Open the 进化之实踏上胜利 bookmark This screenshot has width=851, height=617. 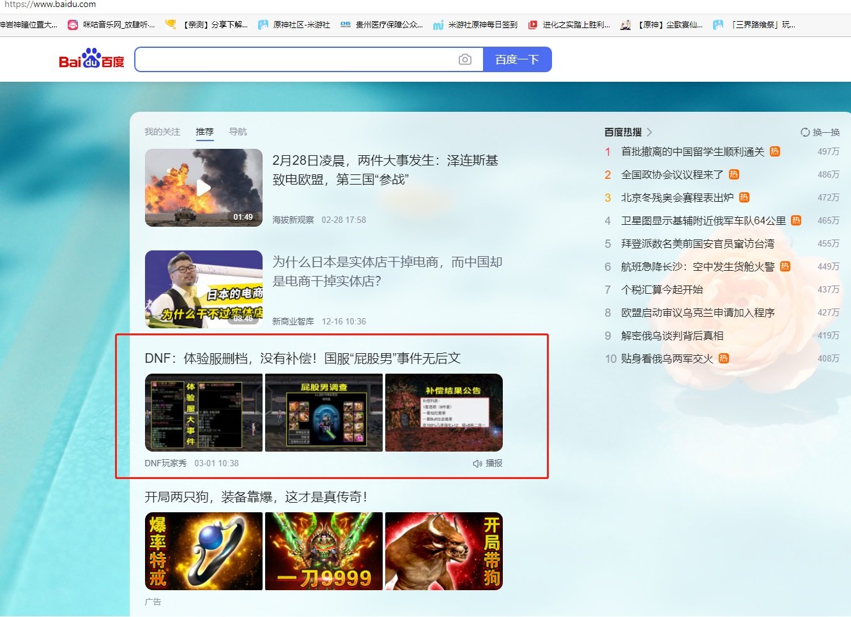coord(569,25)
